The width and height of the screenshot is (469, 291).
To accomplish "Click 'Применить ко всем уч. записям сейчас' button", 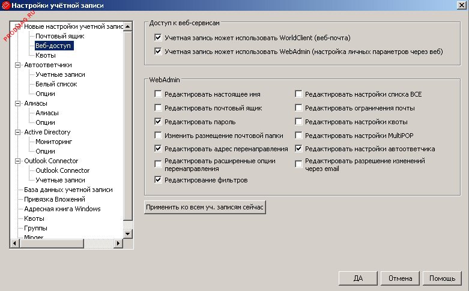I will point(205,207).
